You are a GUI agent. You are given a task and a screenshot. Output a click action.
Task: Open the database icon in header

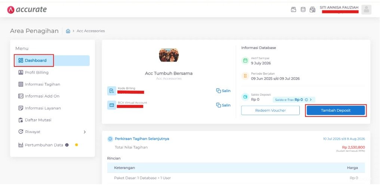(x=303, y=9)
